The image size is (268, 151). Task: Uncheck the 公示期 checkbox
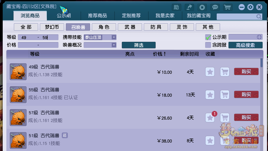click(x=208, y=37)
